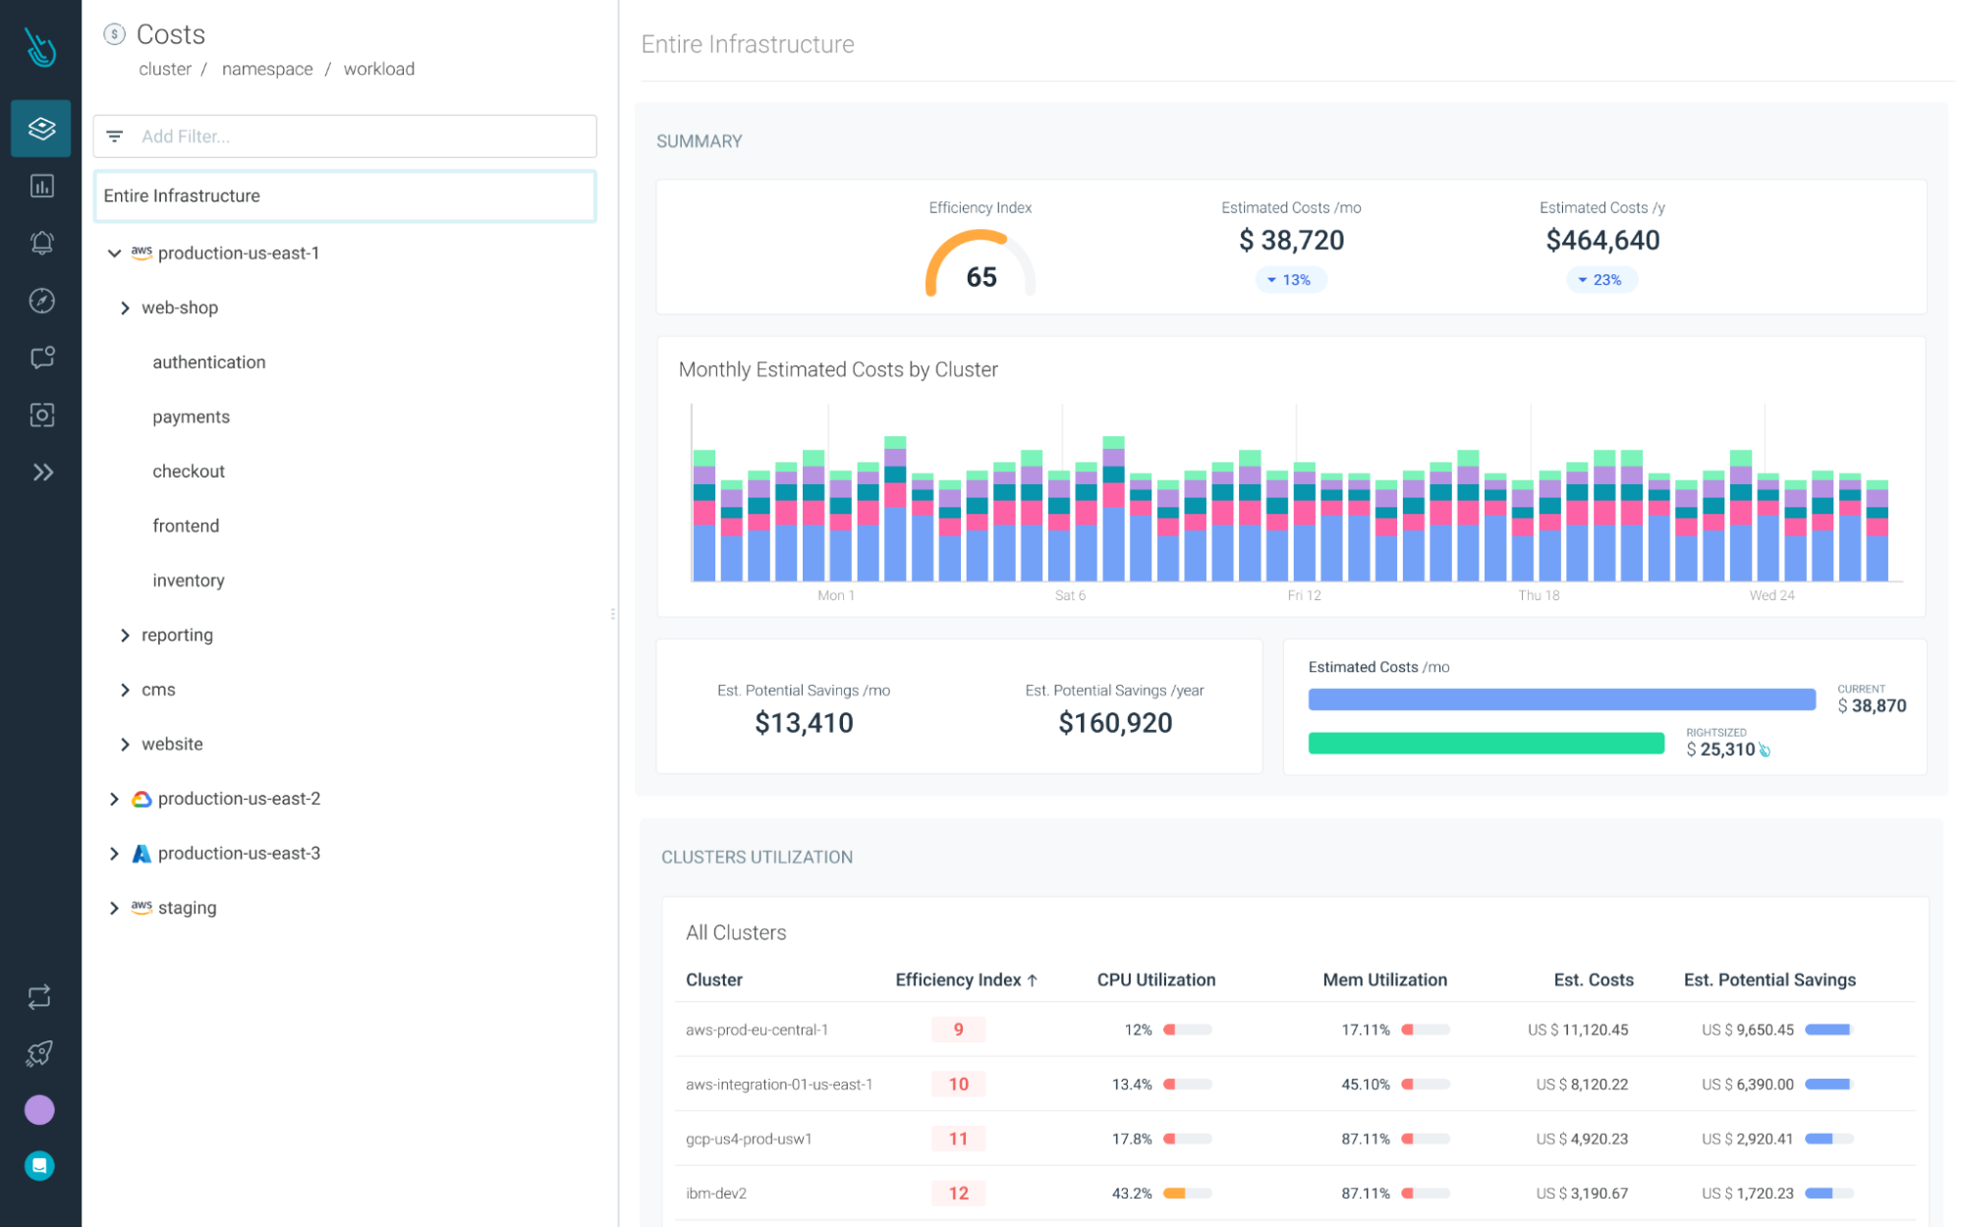This screenshot has height=1228, width=1964.
Task: Open the Estimated Costs /mo 13% dropdown chip
Action: pyautogui.click(x=1291, y=279)
